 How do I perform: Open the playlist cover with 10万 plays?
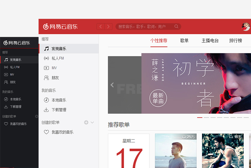click(x=223, y=151)
